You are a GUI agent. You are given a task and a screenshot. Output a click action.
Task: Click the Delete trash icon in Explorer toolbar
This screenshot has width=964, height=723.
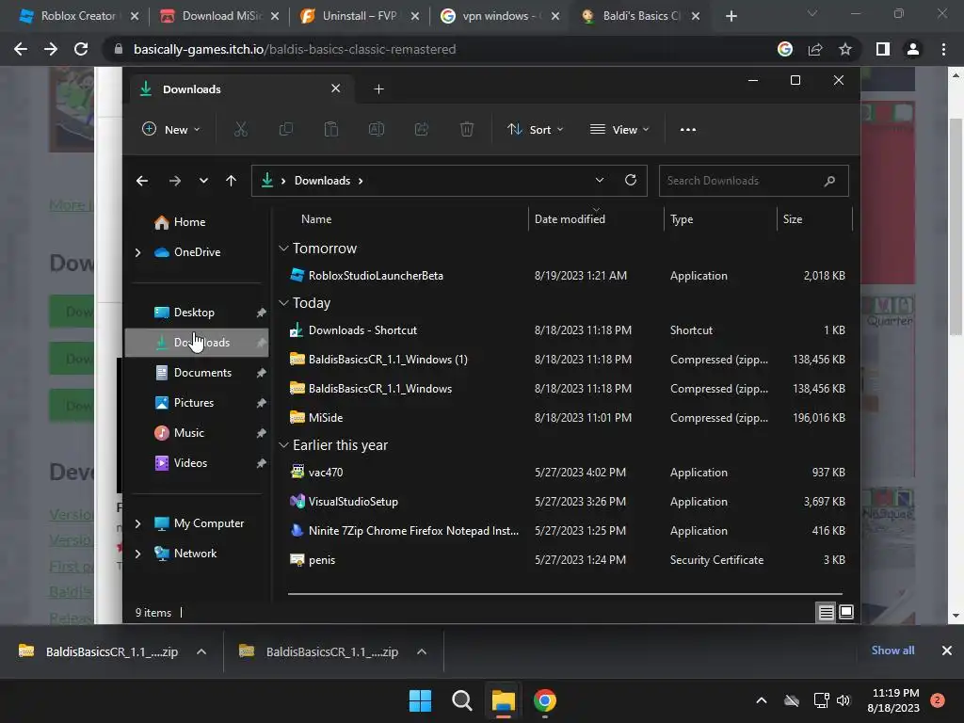tap(467, 129)
